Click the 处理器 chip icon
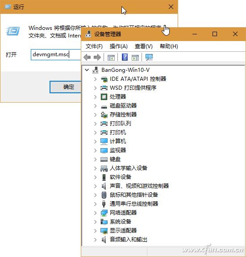Viewport: 246px width, 257px height. 104,97
